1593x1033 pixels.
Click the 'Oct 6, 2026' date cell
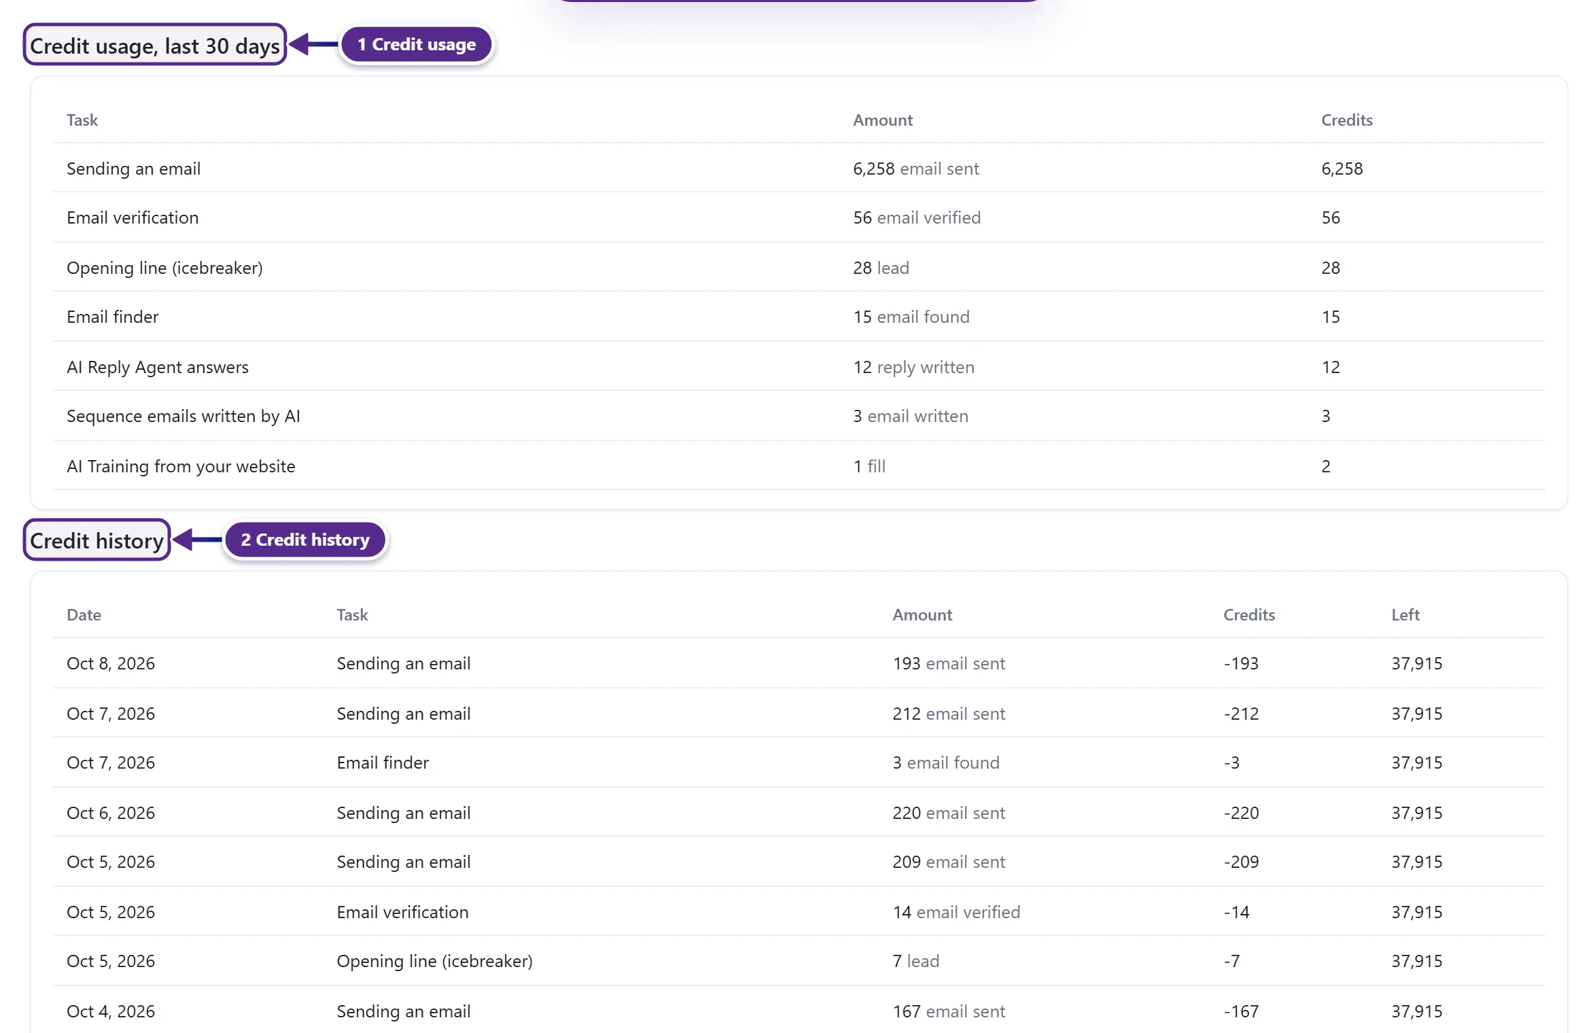coord(111,813)
